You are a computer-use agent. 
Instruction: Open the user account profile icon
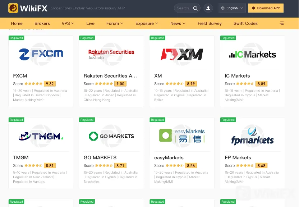pos(208,8)
